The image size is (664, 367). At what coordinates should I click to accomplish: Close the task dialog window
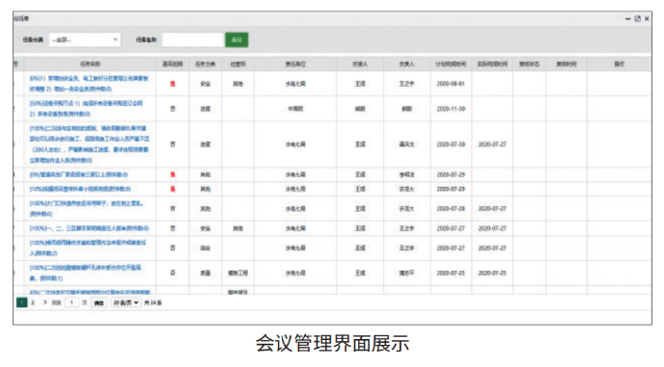pyautogui.click(x=647, y=18)
